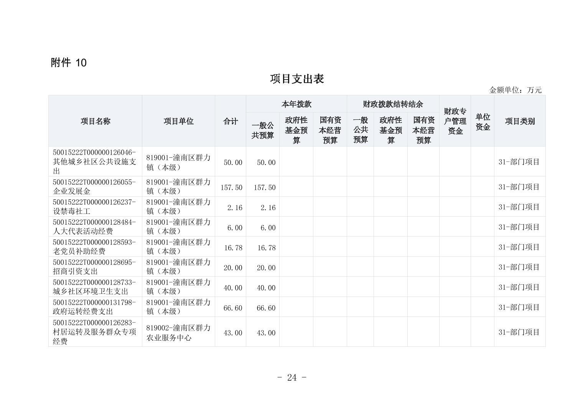Click the 财政拨款结转结余 group header

[x=393, y=104]
